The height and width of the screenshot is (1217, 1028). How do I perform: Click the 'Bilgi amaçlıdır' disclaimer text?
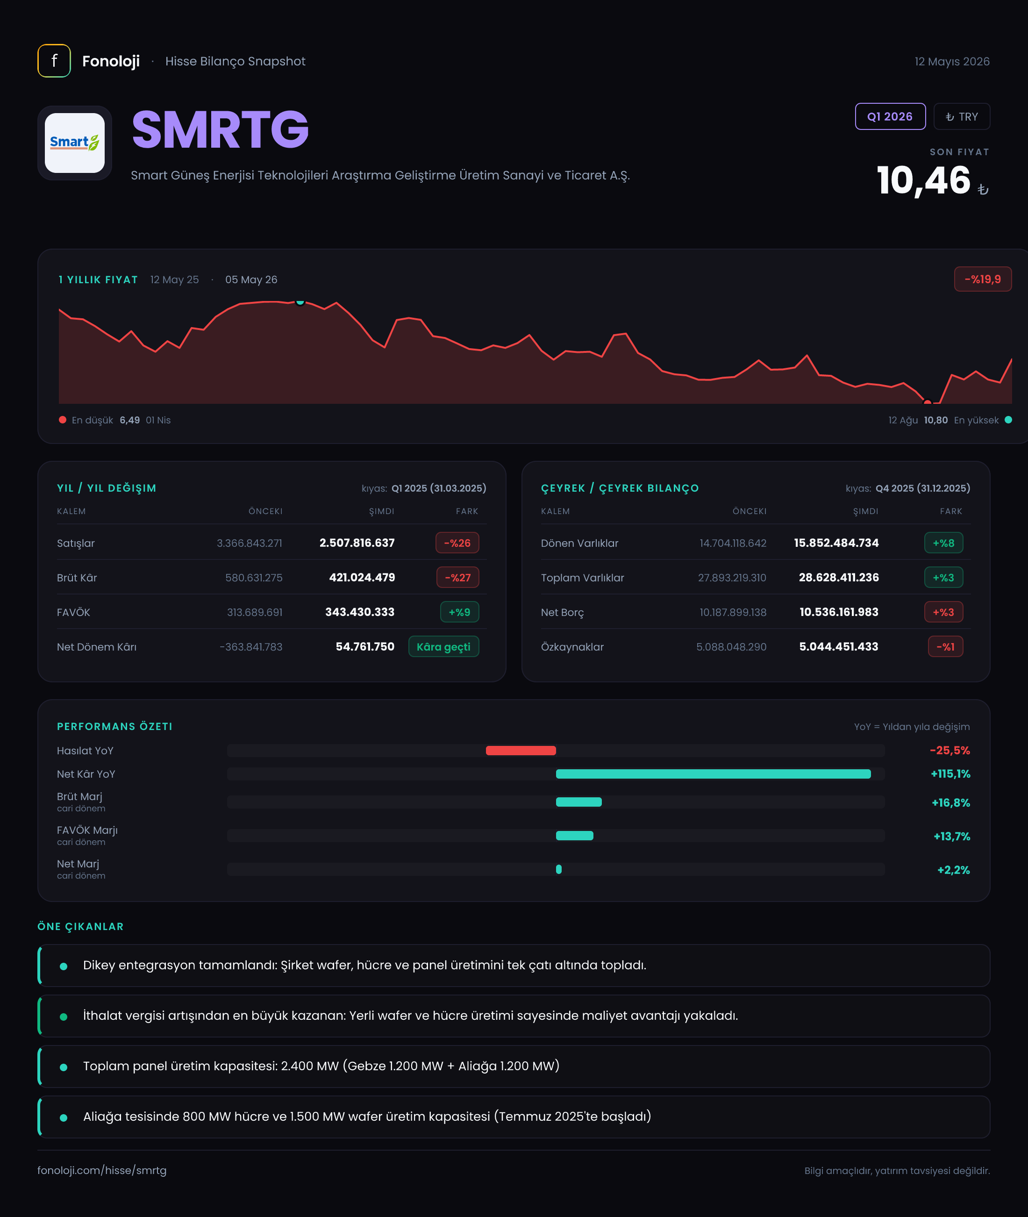(x=897, y=1170)
